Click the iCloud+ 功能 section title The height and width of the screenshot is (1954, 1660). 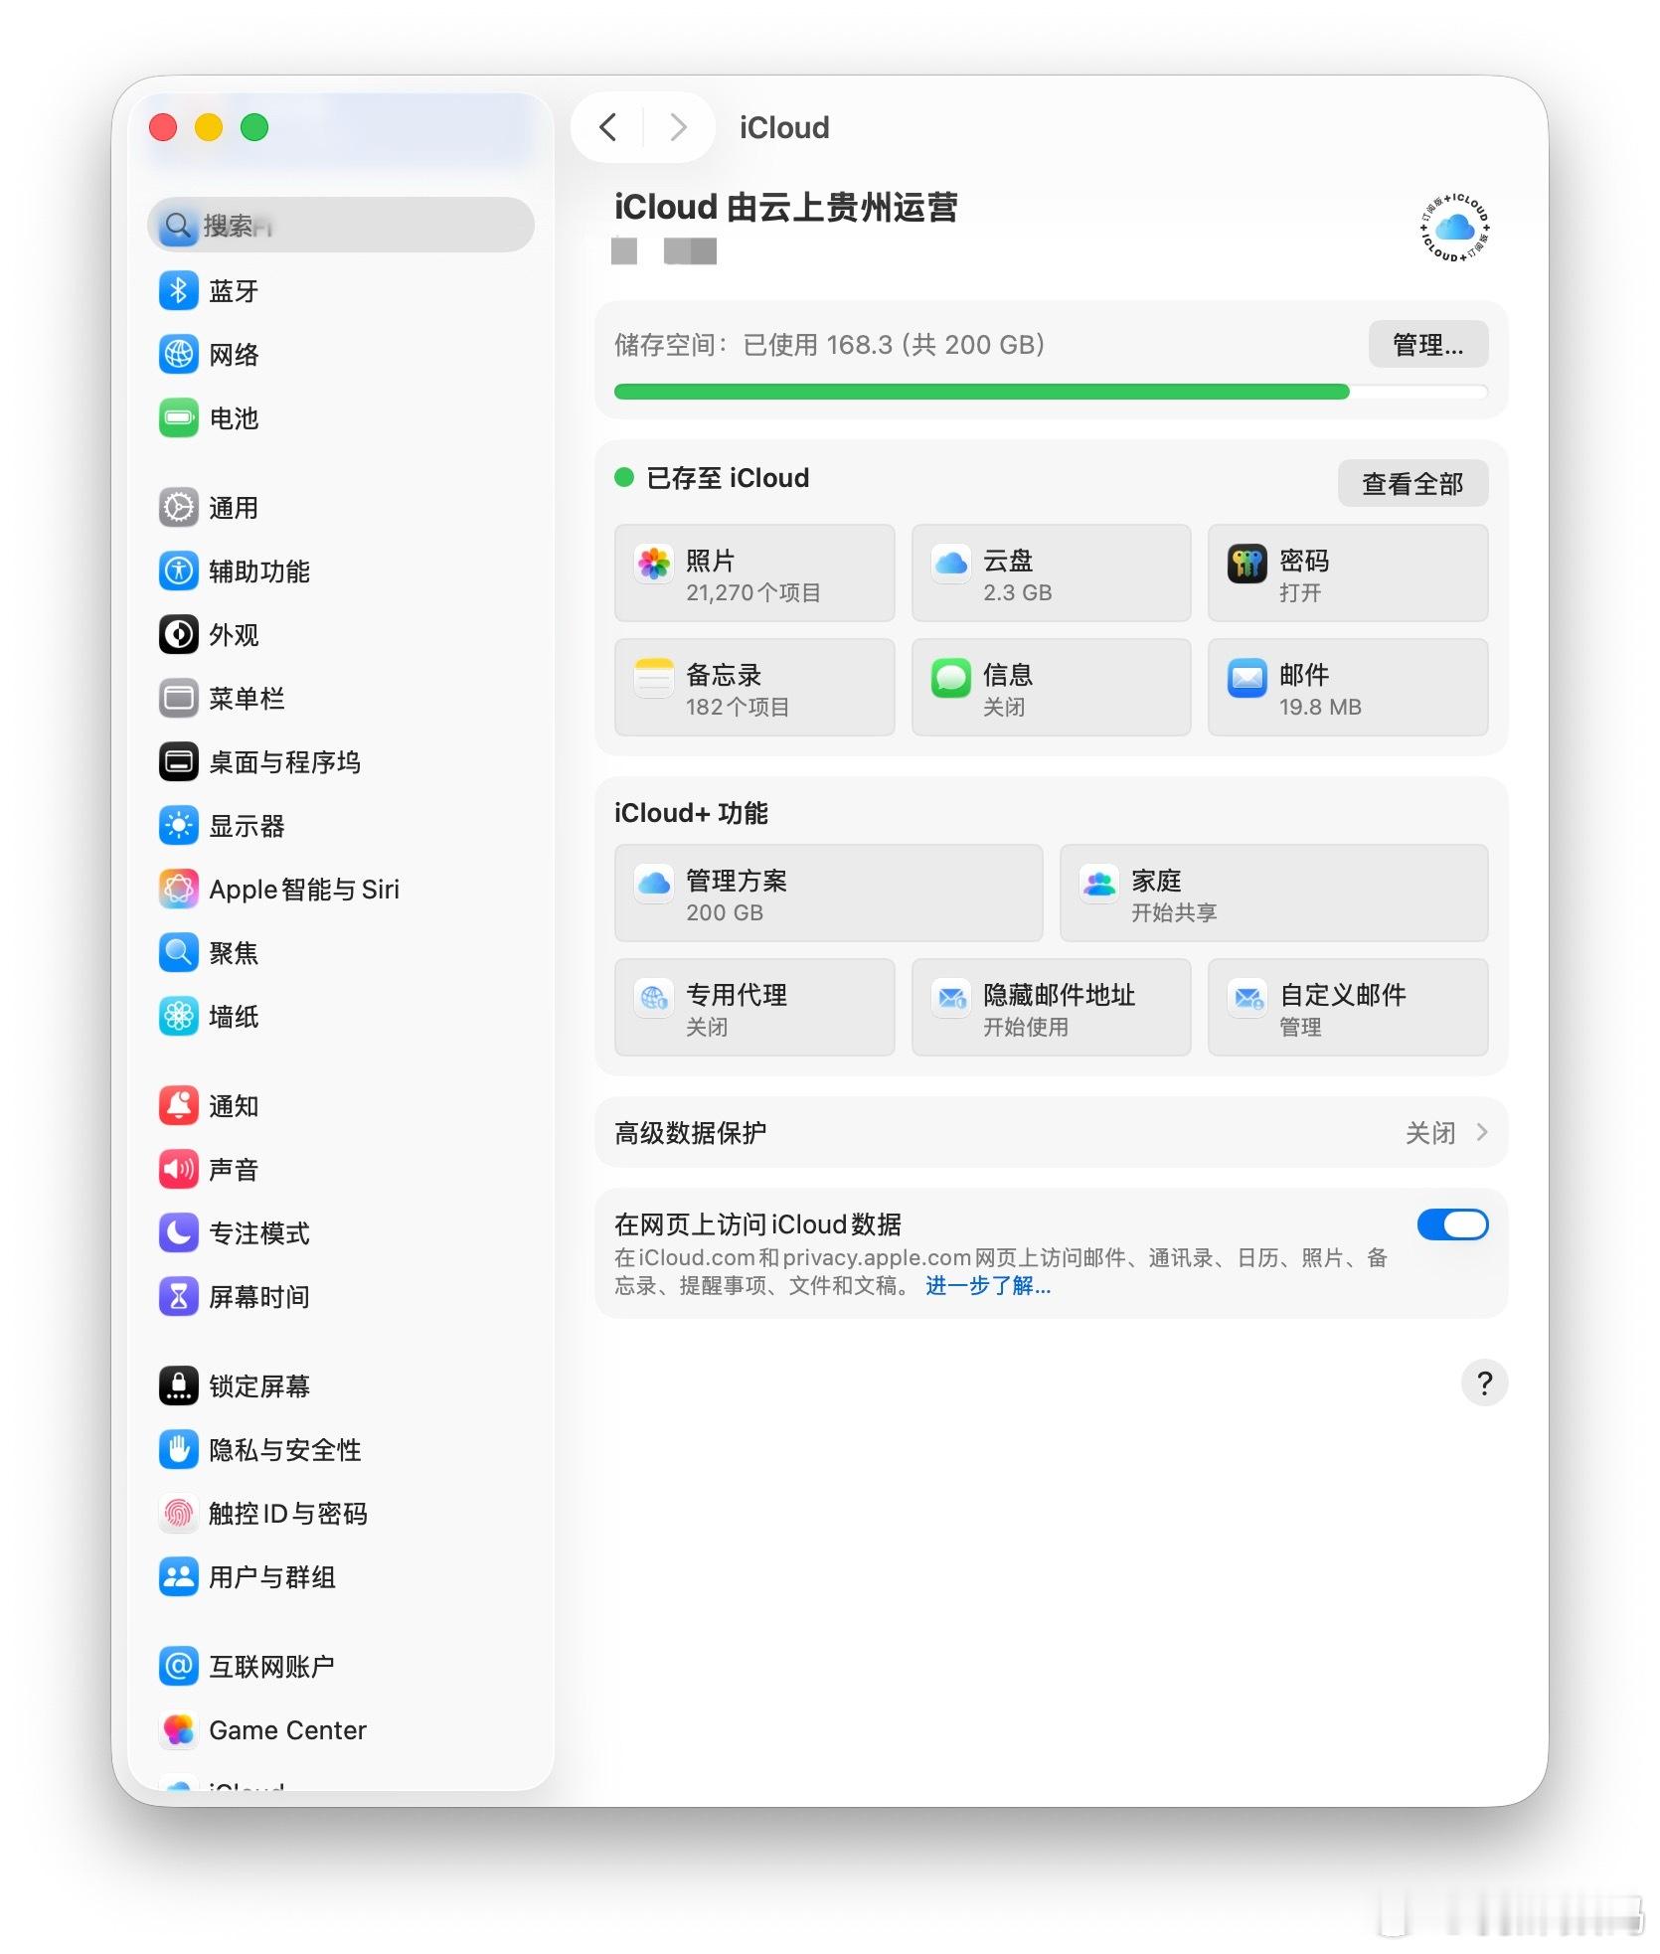pos(691,813)
